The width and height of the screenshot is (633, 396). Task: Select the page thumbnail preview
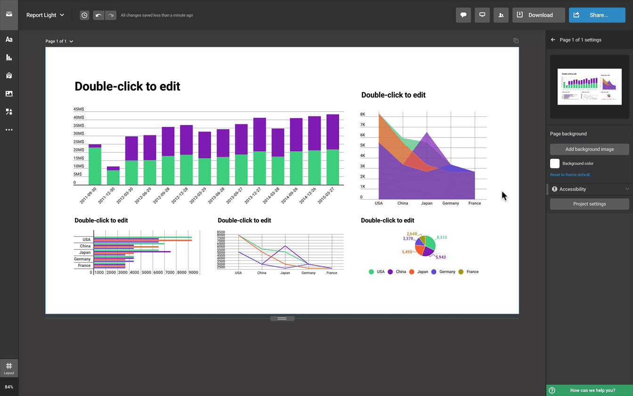tap(589, 86)
